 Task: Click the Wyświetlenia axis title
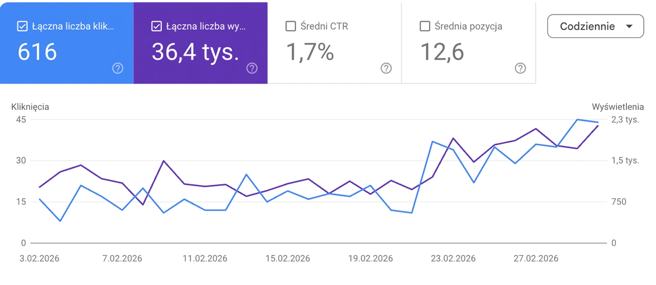[618, 107]
